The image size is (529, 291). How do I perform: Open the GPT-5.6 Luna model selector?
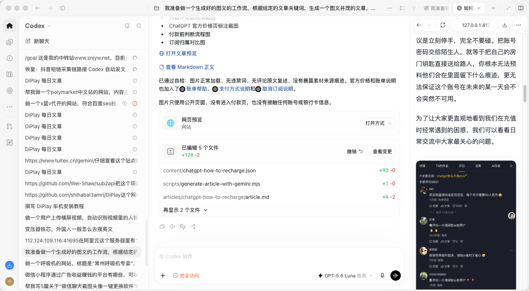[345, 276]
